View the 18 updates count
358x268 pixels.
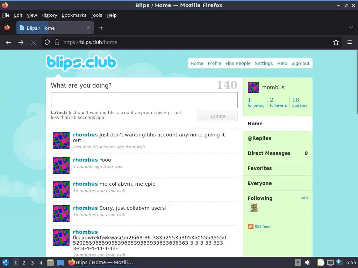coord(300,102)
